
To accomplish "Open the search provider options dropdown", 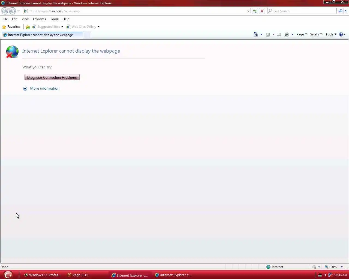I will pos(345,11).
